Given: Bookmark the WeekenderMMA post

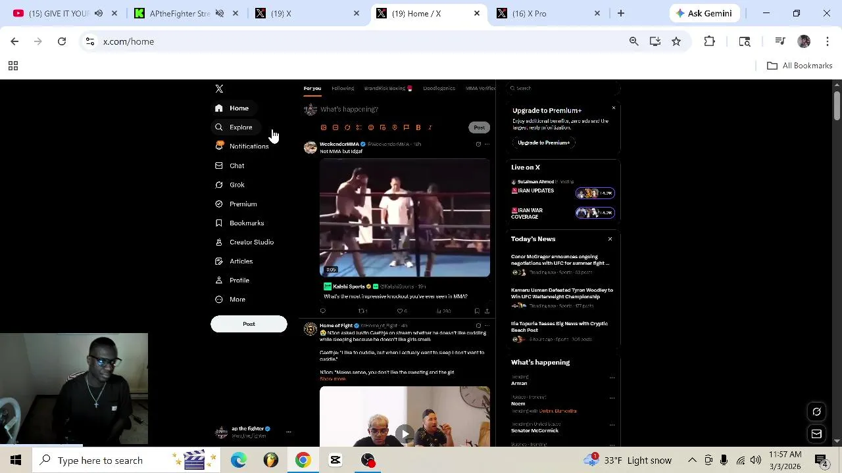Looking at the screenshot, I should (477, 311).
